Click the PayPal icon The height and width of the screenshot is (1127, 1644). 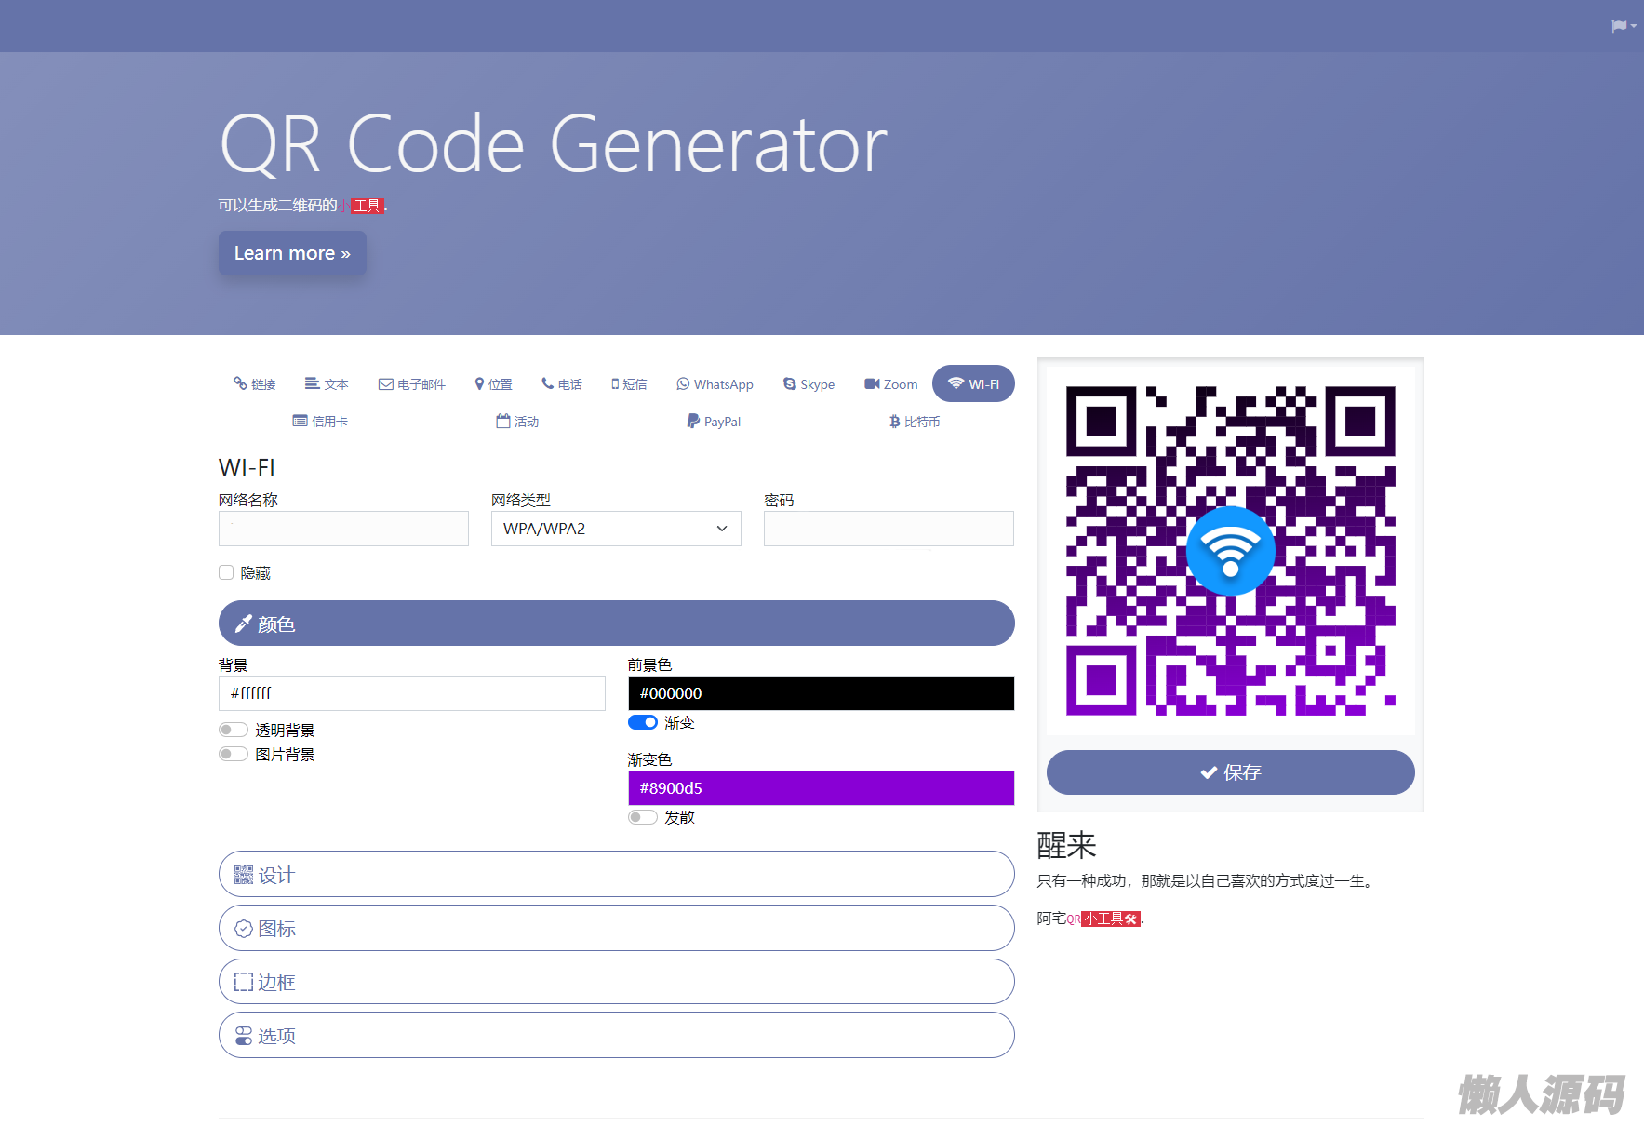tap(693, 421)
